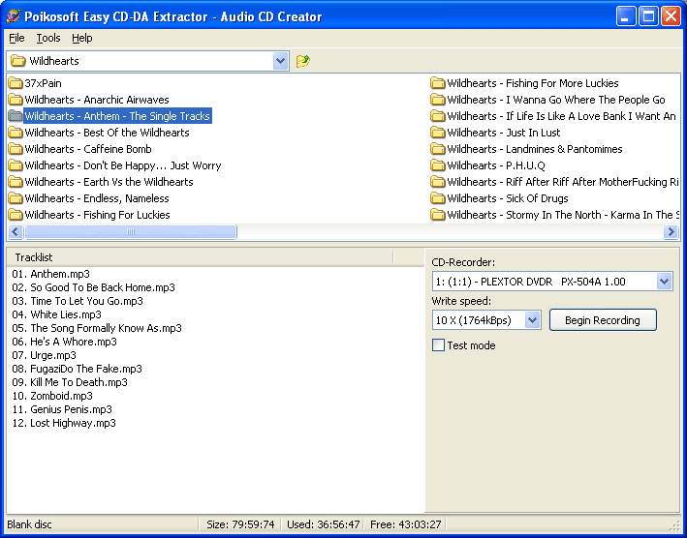Open the Help menu
This screenshot has height=538, width=687.
tap(82, 38)
